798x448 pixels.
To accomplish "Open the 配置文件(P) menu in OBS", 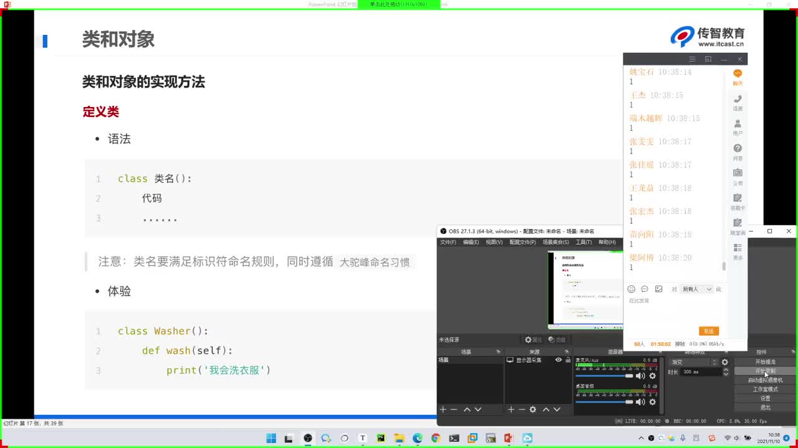I will 522,242.
